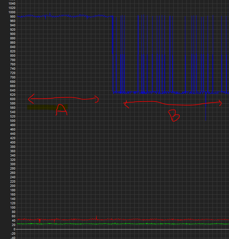Click the 800 y-axis value

coord(13,56)
